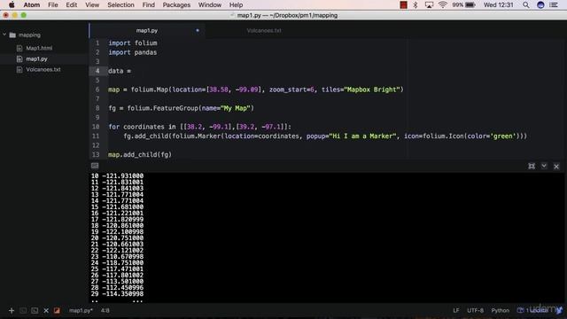Close all terminals with X icon
This screenshot has height=319, width=567.
click(x=46, y=310)
